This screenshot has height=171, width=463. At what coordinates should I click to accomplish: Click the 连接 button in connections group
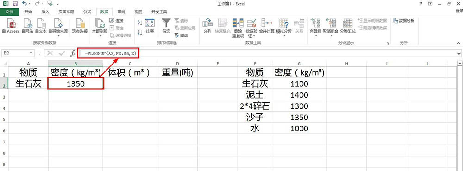116,21
